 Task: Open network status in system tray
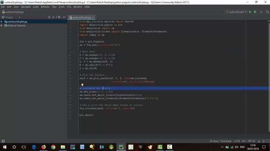[232, 147]
